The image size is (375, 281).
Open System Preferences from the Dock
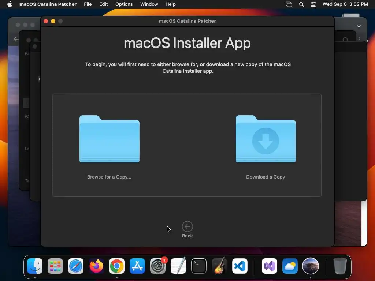[158, 266]
